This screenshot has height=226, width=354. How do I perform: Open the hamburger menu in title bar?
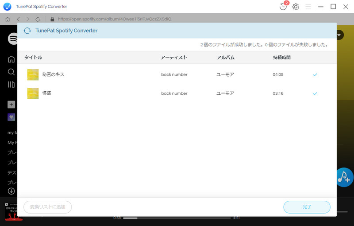pos(308,7)
